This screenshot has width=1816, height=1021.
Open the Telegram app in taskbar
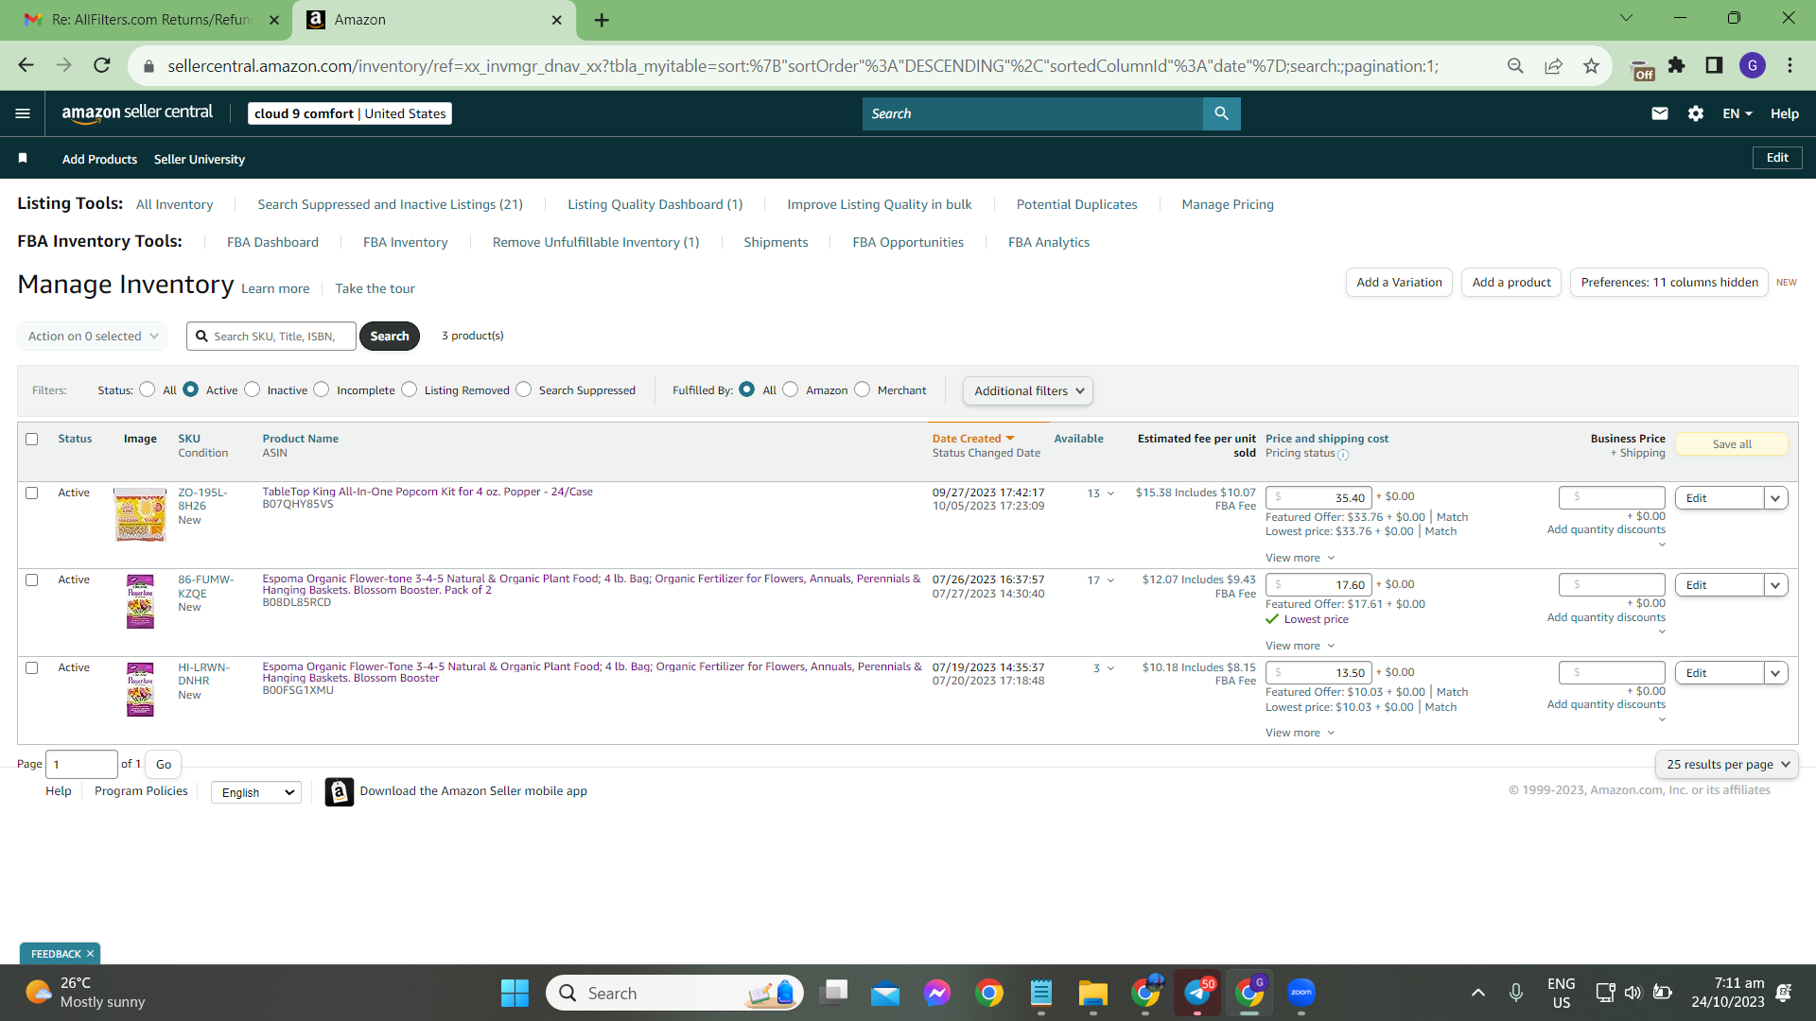[x=1197, y=993]
